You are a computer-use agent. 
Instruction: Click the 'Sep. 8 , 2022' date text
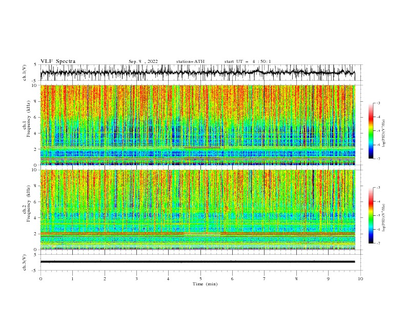coord(143,61)
